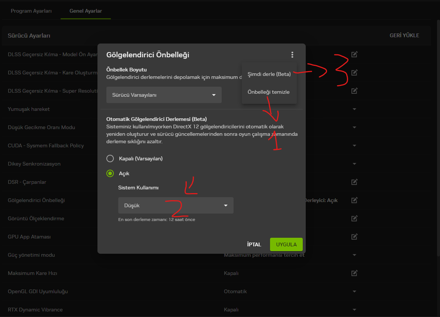The image size is (440, 317).
Task: Edit DLSS Geçersiz Kılma - Kare Oluşturma setting
Action: [x=354, y=73]
